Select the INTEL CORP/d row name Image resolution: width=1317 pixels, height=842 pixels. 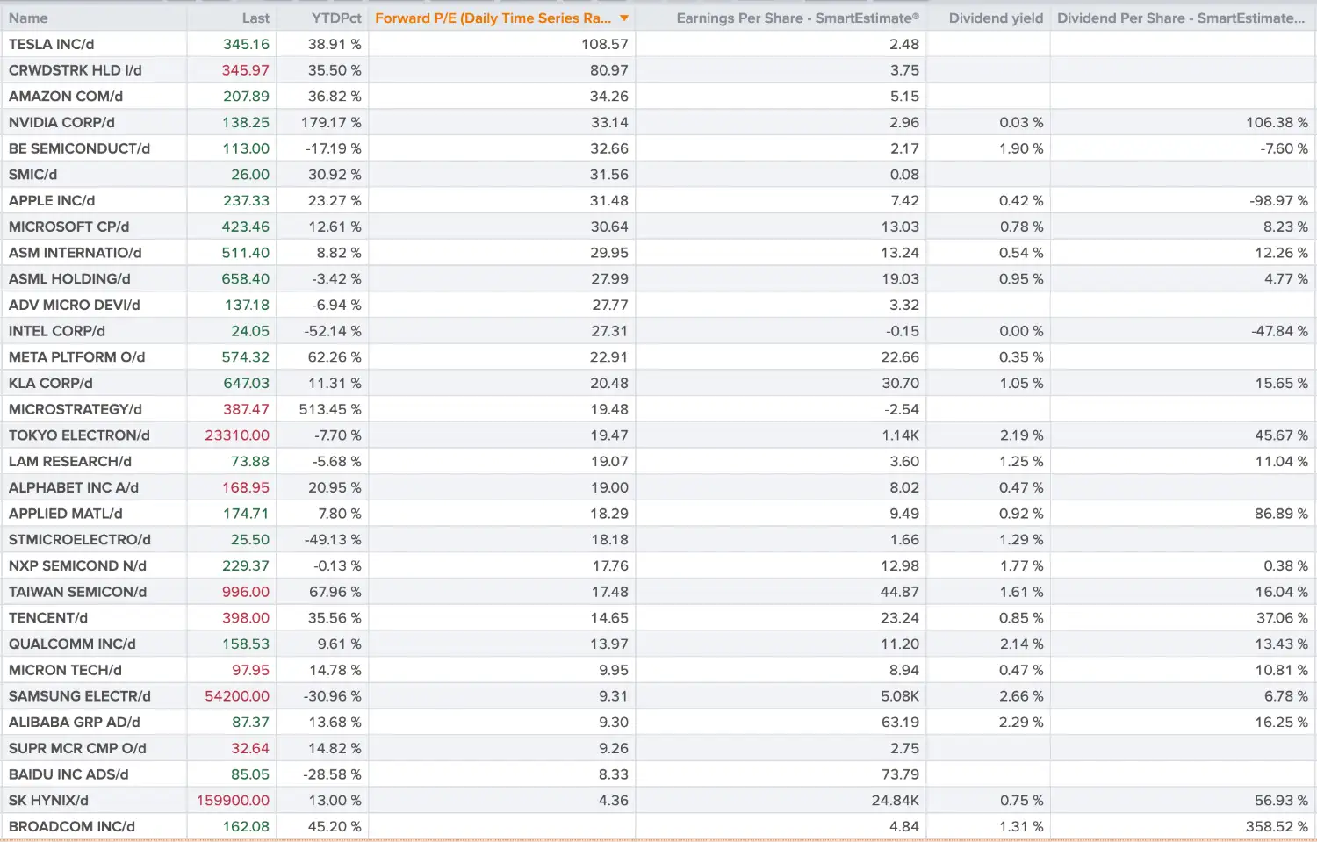coord(57,331)
